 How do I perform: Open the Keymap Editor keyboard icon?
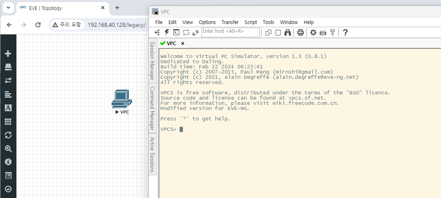pyautogui.click(x=323, y=33)
